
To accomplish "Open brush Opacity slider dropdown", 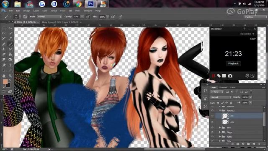I will pyautogui.click(x=82, y=17).
